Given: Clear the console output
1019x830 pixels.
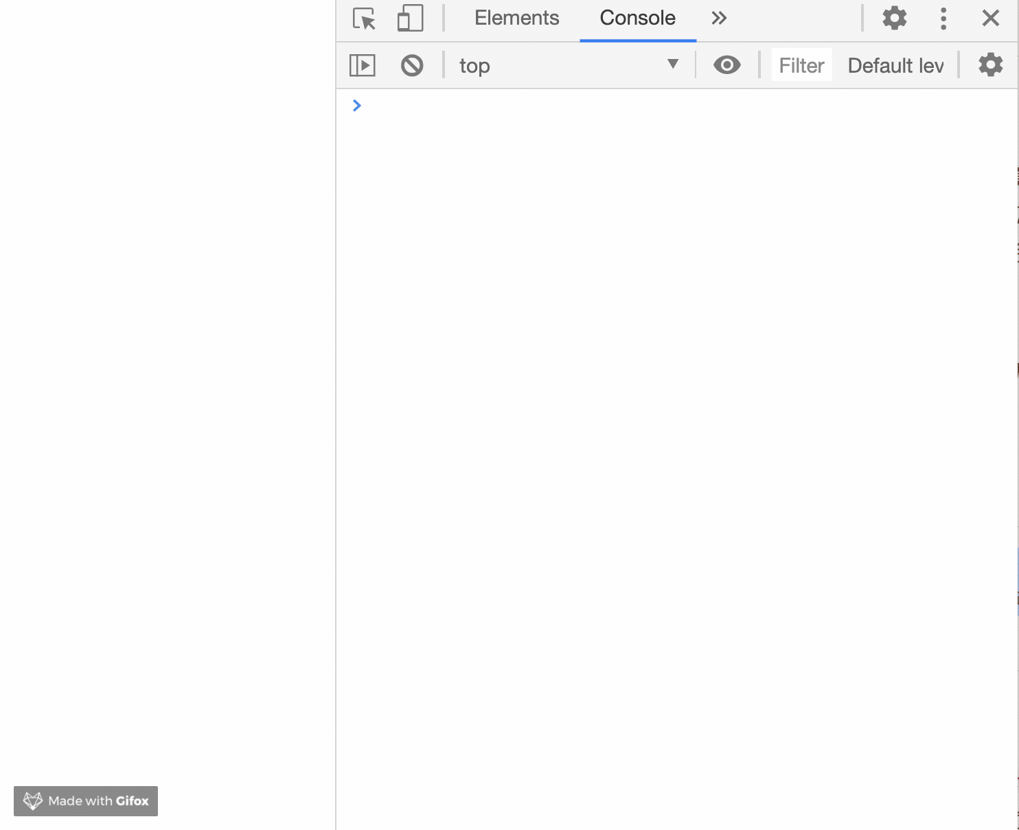Looking at the screenshot, I should [412, 66].
